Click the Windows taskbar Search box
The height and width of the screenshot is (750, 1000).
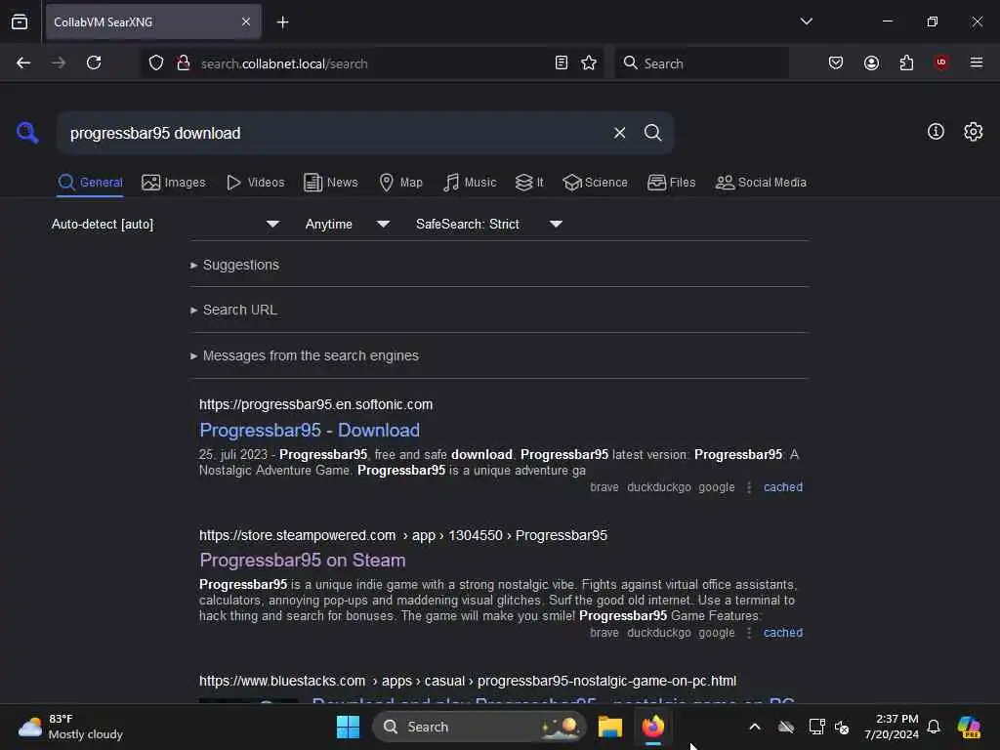[x=479, y=727]
